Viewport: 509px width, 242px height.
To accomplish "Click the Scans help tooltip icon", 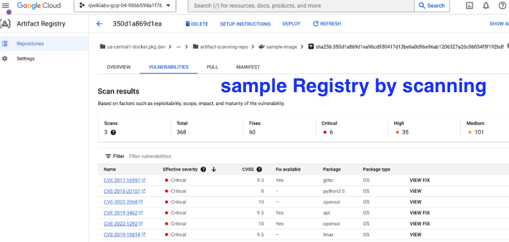I will point(113,133).
